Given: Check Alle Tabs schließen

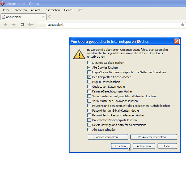Looking at the screenshot, I should tap(89, 130).
